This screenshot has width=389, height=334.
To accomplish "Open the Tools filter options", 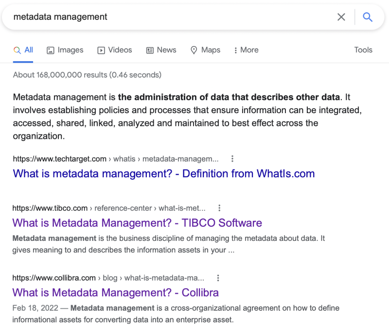I will click(x=363, y=50).
